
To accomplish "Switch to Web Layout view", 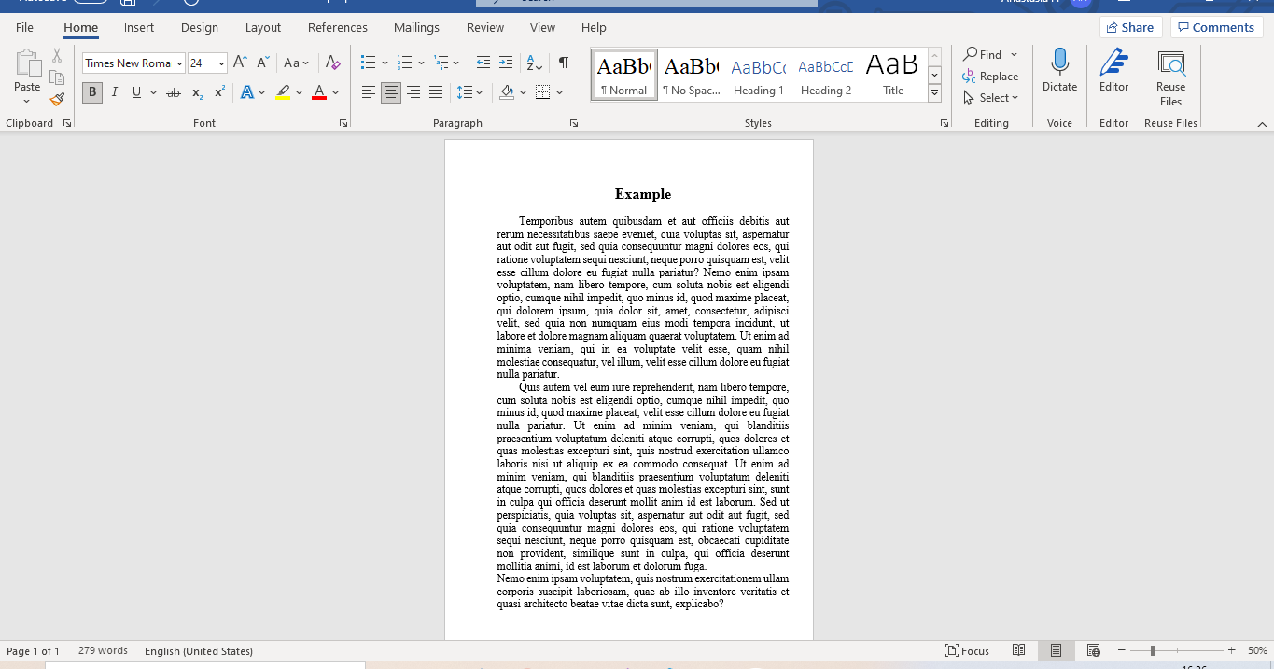I will click(1093, 650).
